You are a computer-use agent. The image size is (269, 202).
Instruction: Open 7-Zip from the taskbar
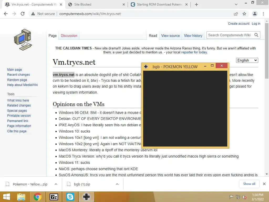(54, 197)
